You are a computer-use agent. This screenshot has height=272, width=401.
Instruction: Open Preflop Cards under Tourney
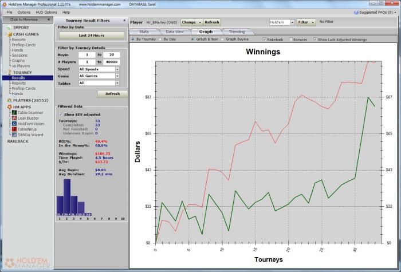(23, 88)
